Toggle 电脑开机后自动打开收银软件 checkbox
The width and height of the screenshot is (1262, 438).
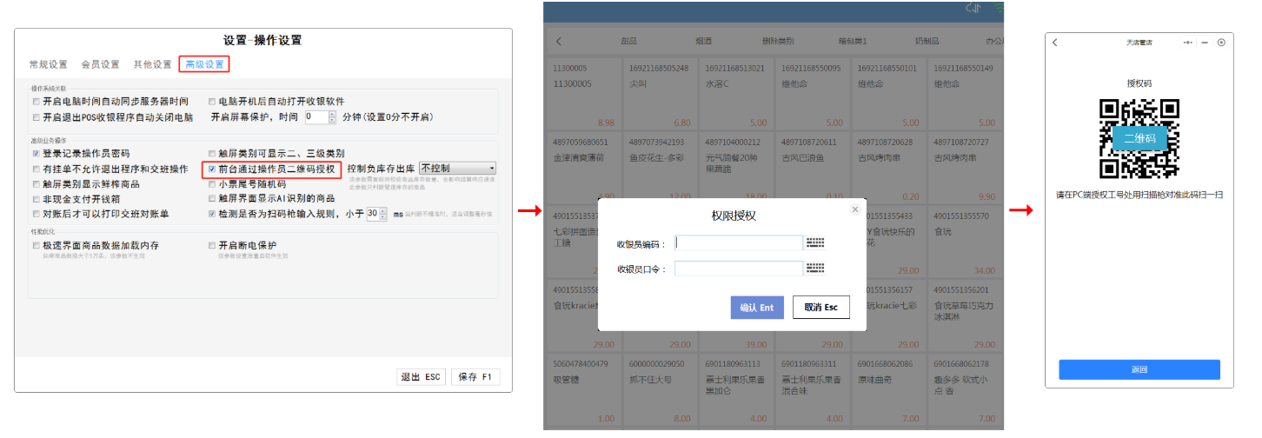(x=212, y=102)
